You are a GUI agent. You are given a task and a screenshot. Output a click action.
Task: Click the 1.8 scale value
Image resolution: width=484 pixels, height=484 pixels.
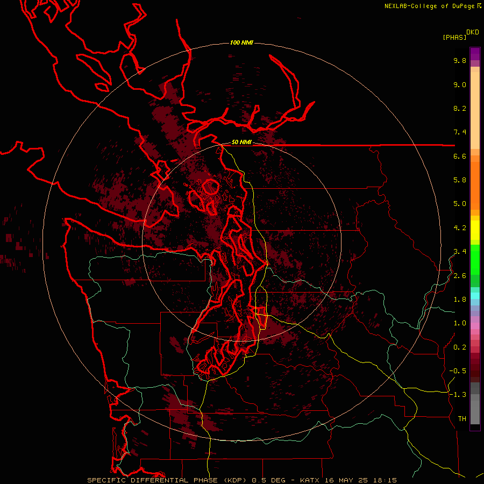pos(460,300)
